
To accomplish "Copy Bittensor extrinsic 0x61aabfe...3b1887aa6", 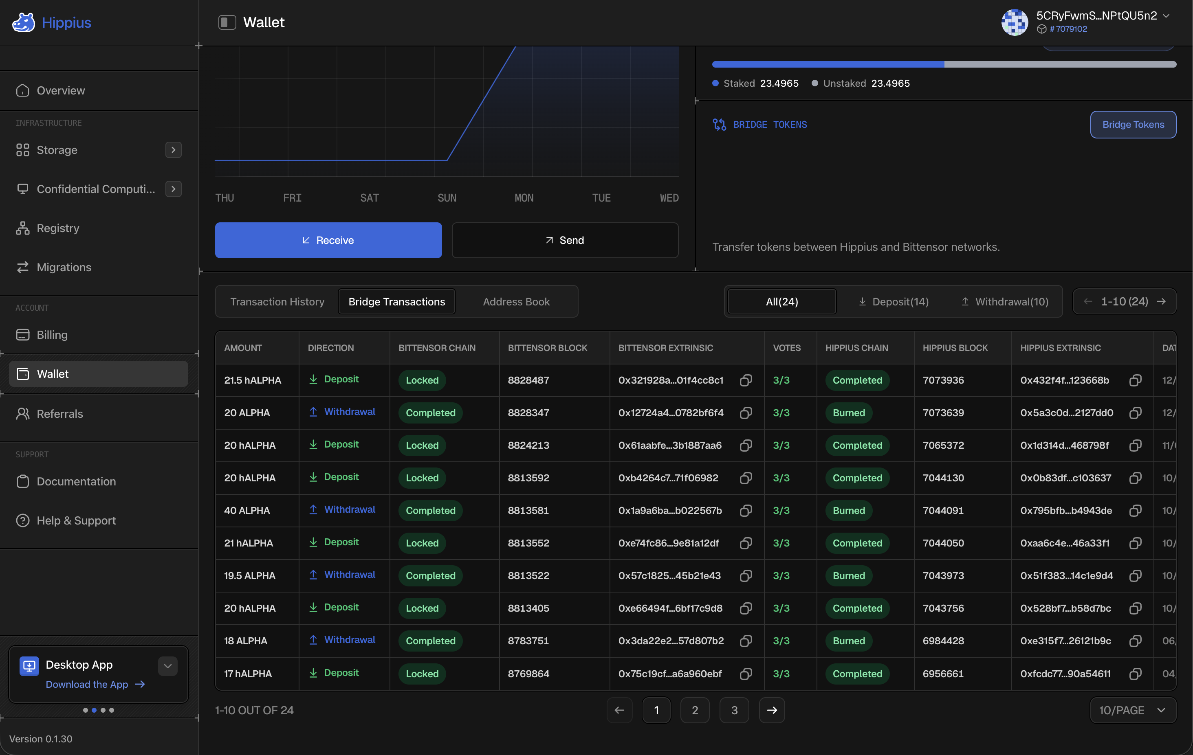I will 746,445.
